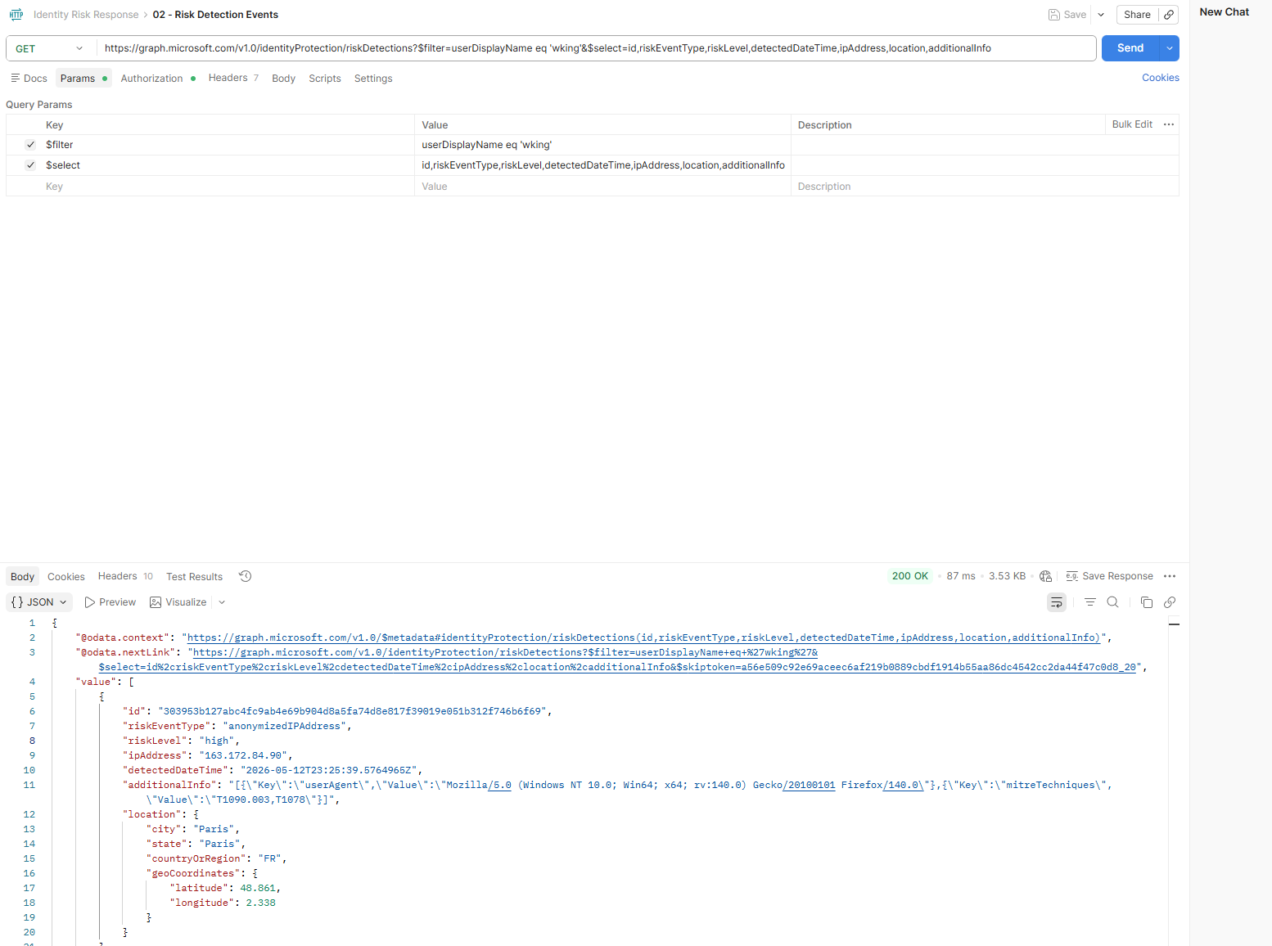Open the Docs icon tab

(x=29, y=79)
